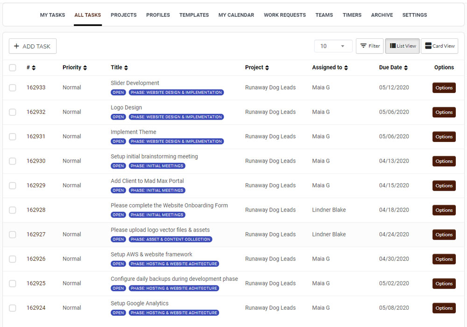
Task: Check the box for task 162933
Action: pos(13,87)
